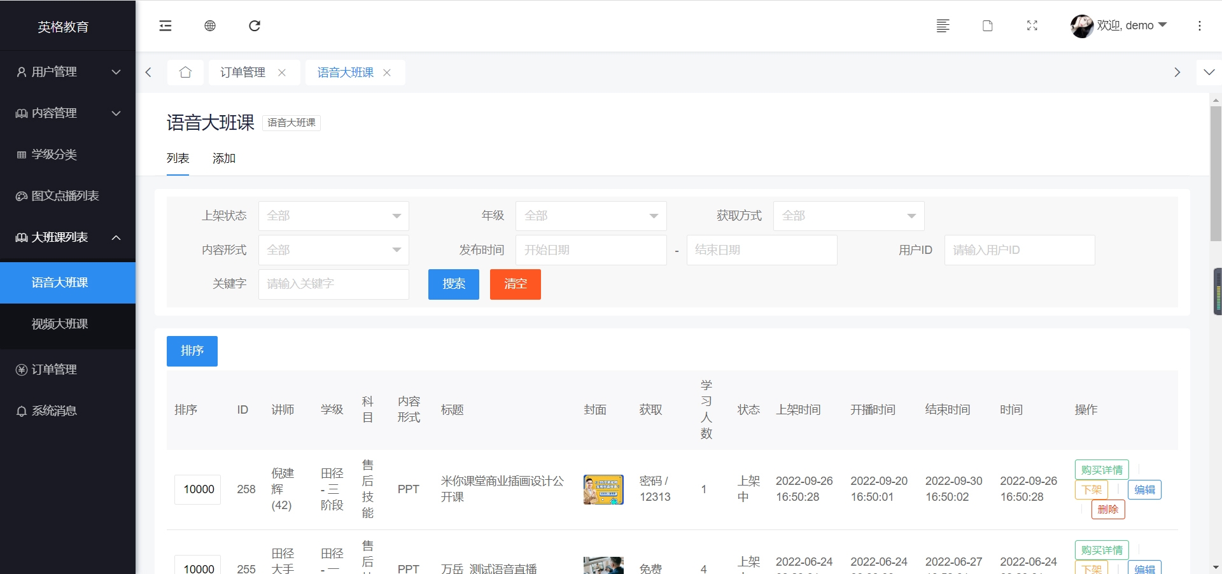Click the 语音大班课 badge next to title
1222x574 pixels.
coord(291,123)
